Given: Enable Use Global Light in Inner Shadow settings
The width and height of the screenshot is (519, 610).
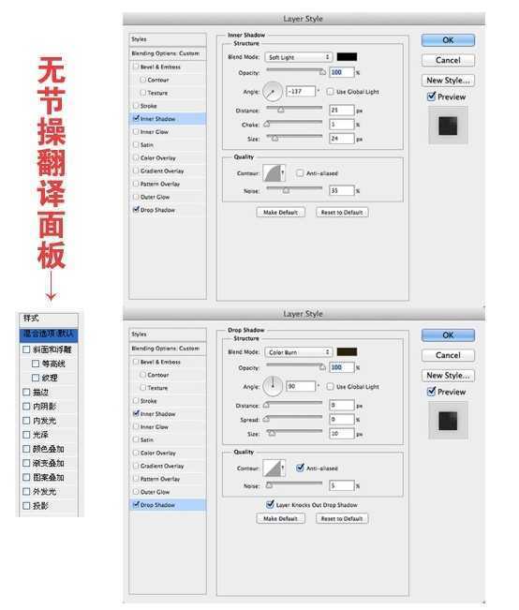Looking at the screenshot, I should 331,92.
